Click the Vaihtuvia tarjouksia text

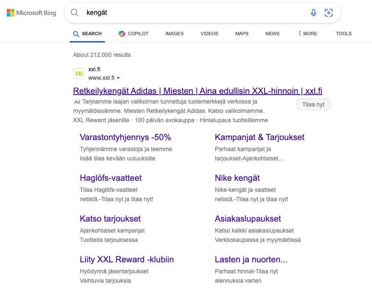105,281
